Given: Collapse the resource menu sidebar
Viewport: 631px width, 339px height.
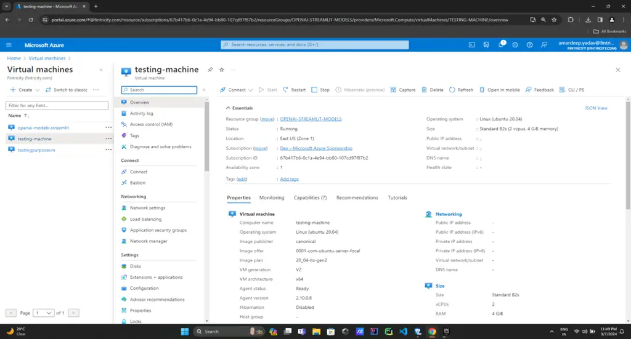Looking at the screenshot, I should pos(204,90).
